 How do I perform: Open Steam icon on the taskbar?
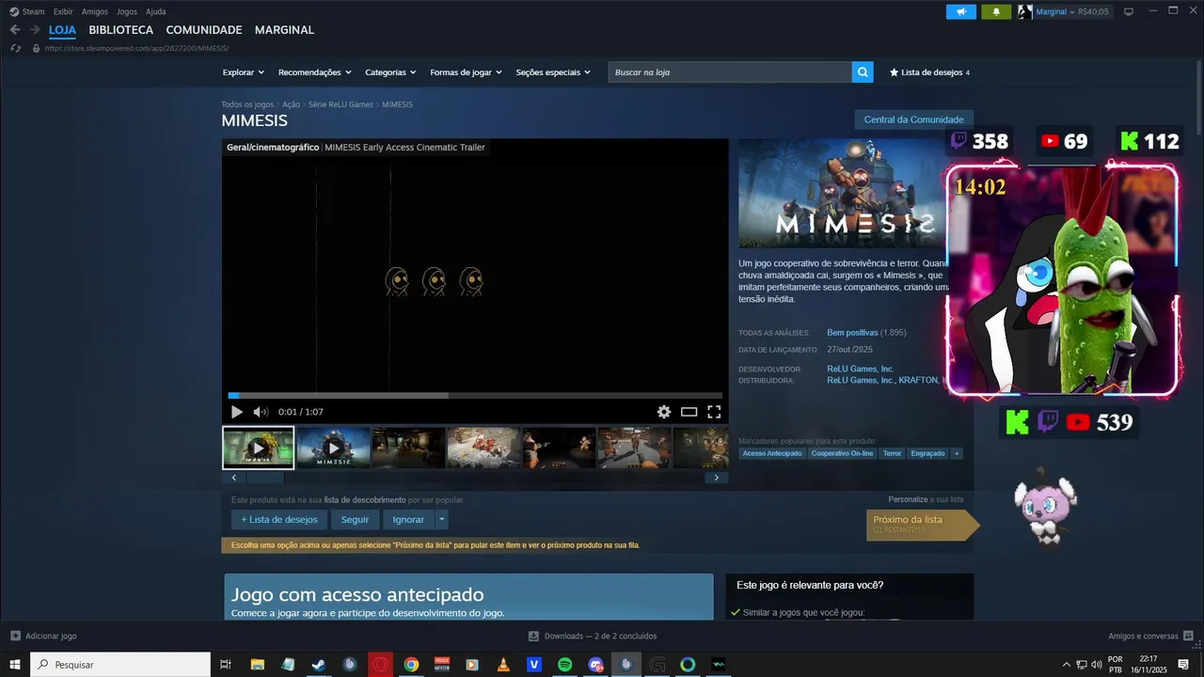[319, 664]
